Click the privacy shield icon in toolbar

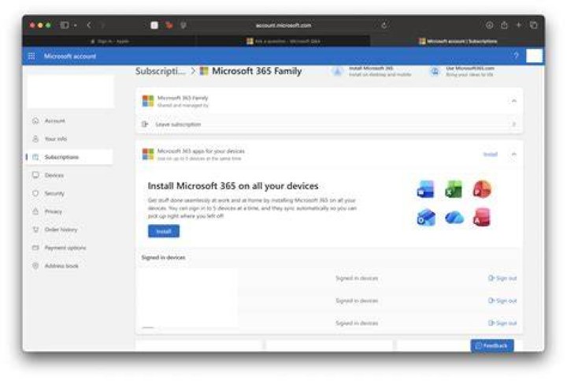click(x=183, y=25)
